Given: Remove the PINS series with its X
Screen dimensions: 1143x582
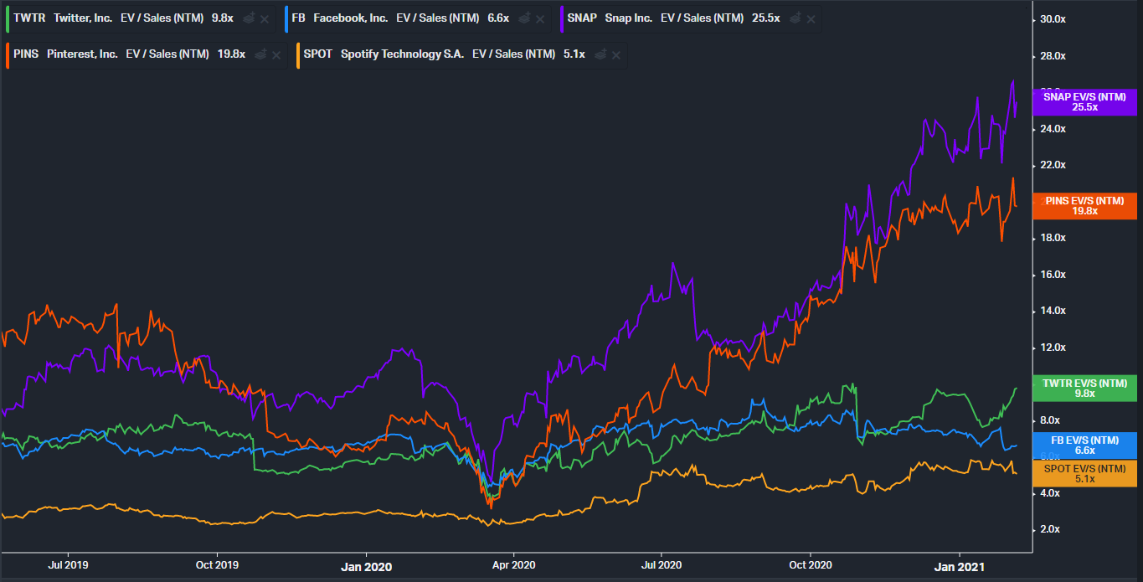Looking at the screenshot, I should (276, 54).
